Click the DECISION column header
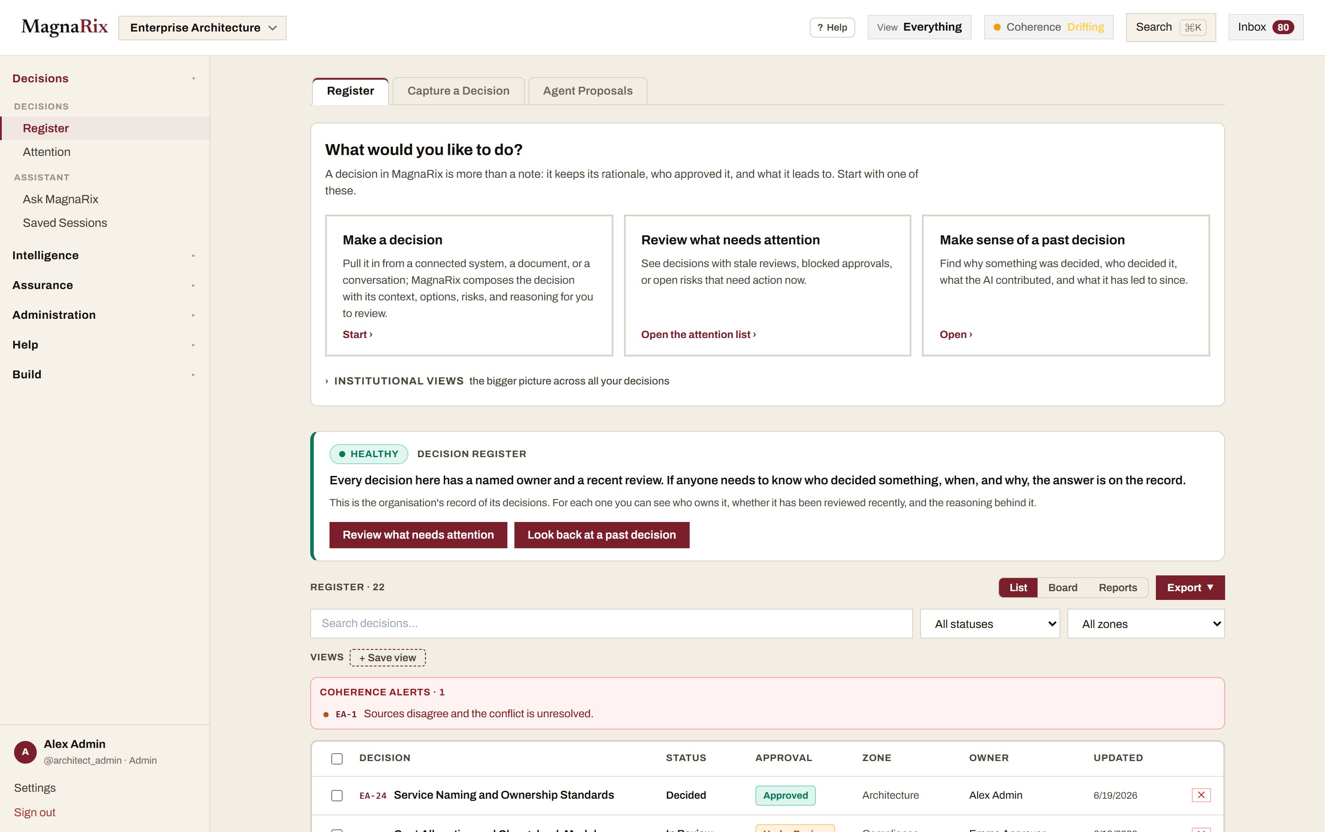 385,758
